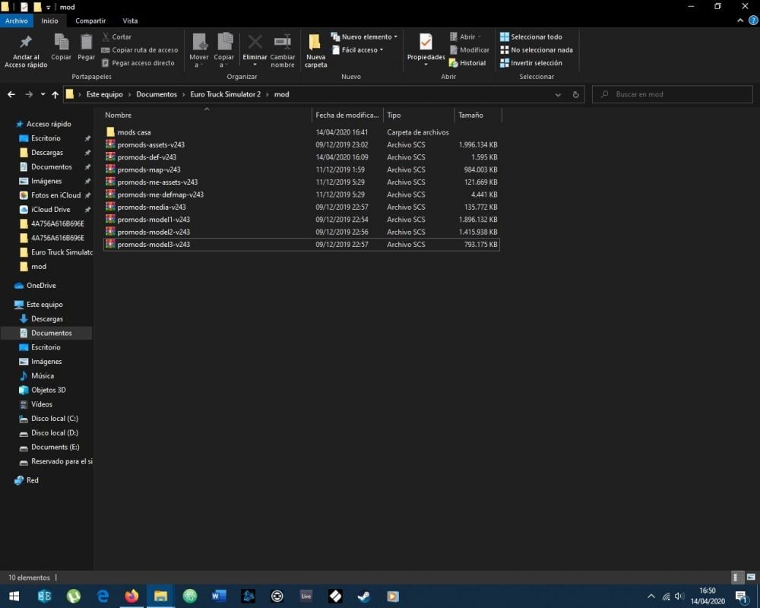Open the Vista ribbon tab

130,21
